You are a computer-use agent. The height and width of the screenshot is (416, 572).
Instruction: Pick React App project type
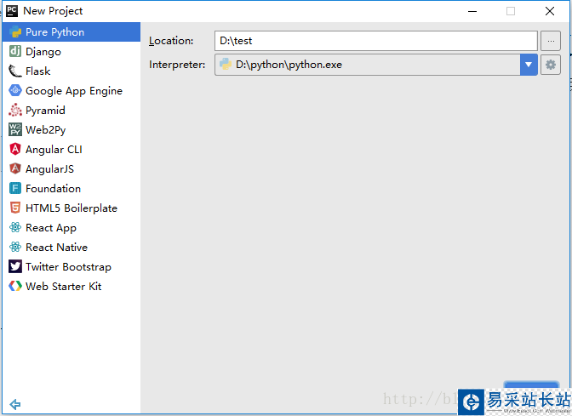coord(51,228)
